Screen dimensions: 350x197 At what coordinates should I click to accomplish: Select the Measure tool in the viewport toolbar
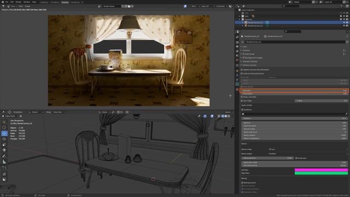point(4,162)
